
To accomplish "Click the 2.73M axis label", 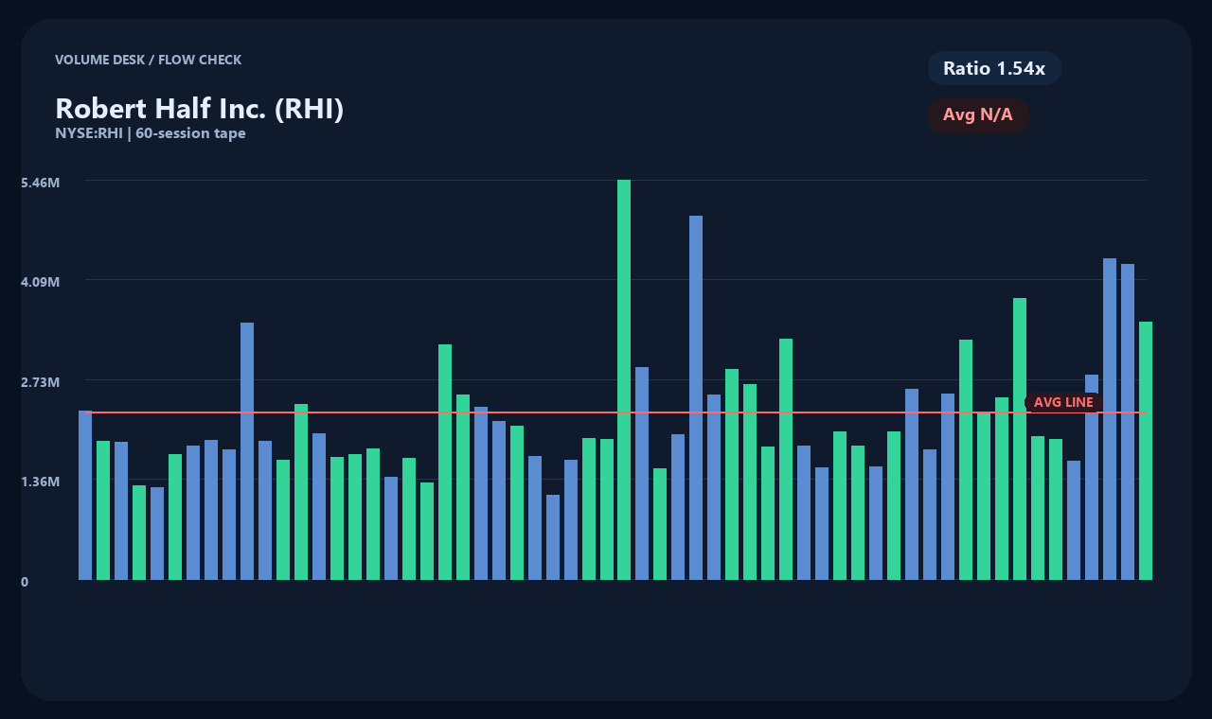I will [41, 382].
